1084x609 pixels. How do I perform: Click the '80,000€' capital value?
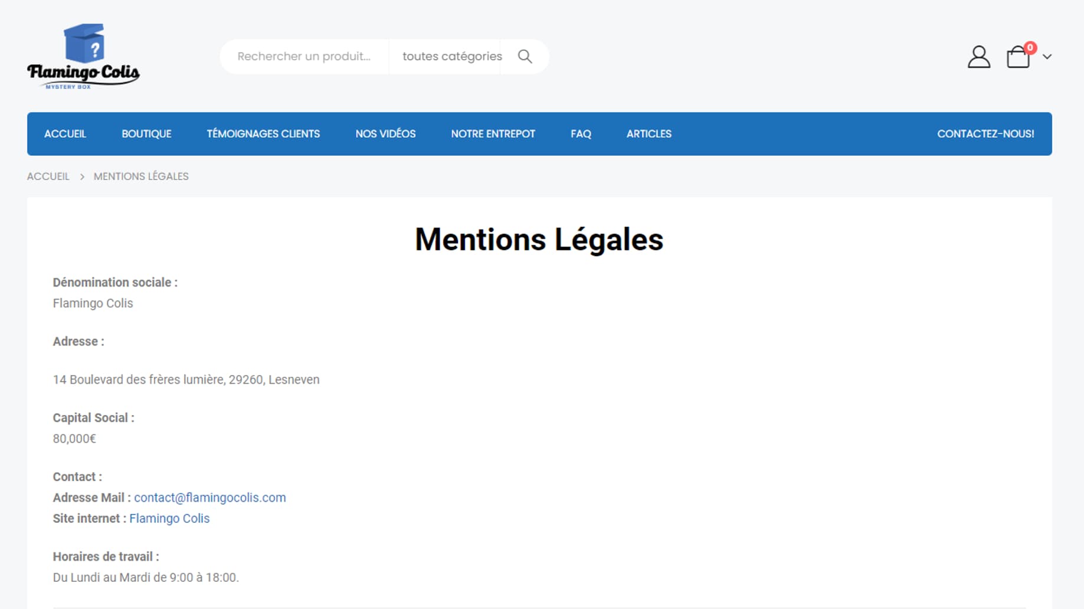[74, 439]
